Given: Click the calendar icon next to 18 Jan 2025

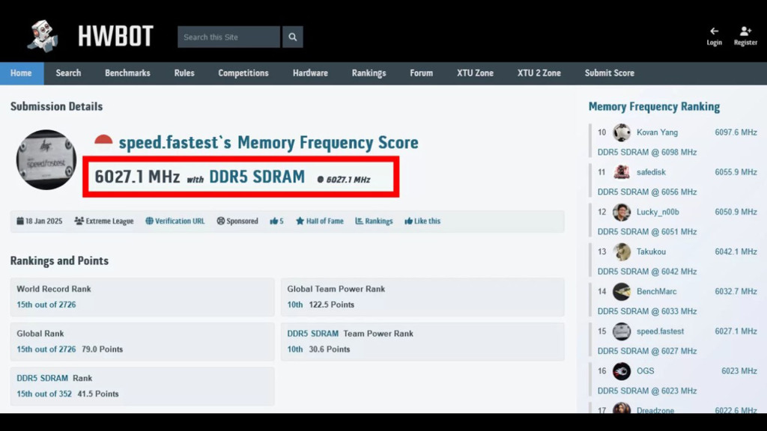Looking at the screenshot, I should point(20,221).
